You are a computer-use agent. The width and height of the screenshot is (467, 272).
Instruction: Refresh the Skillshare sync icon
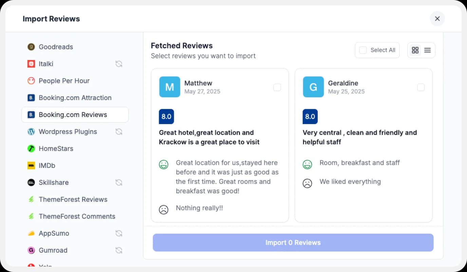tap(119, 182)
